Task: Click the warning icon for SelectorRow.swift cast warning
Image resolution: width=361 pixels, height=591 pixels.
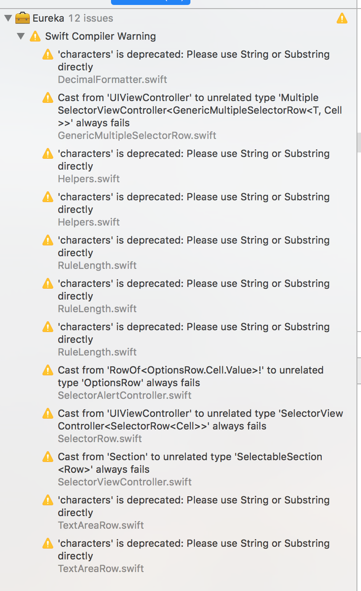Action: (48, 414)
